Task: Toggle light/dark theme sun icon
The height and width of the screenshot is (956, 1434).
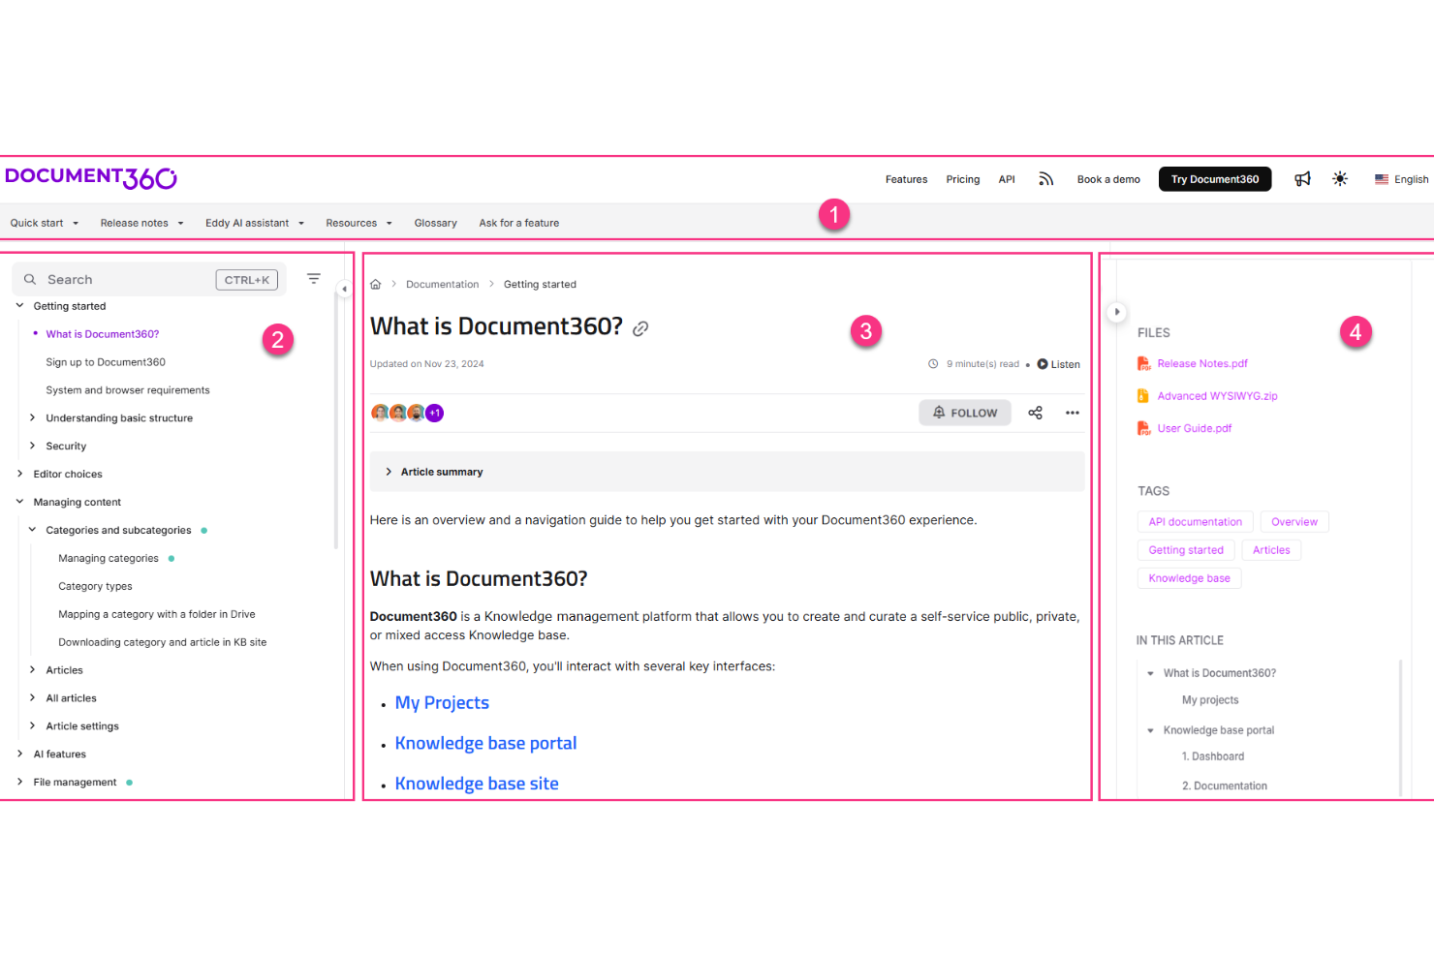Action: 1340,179
